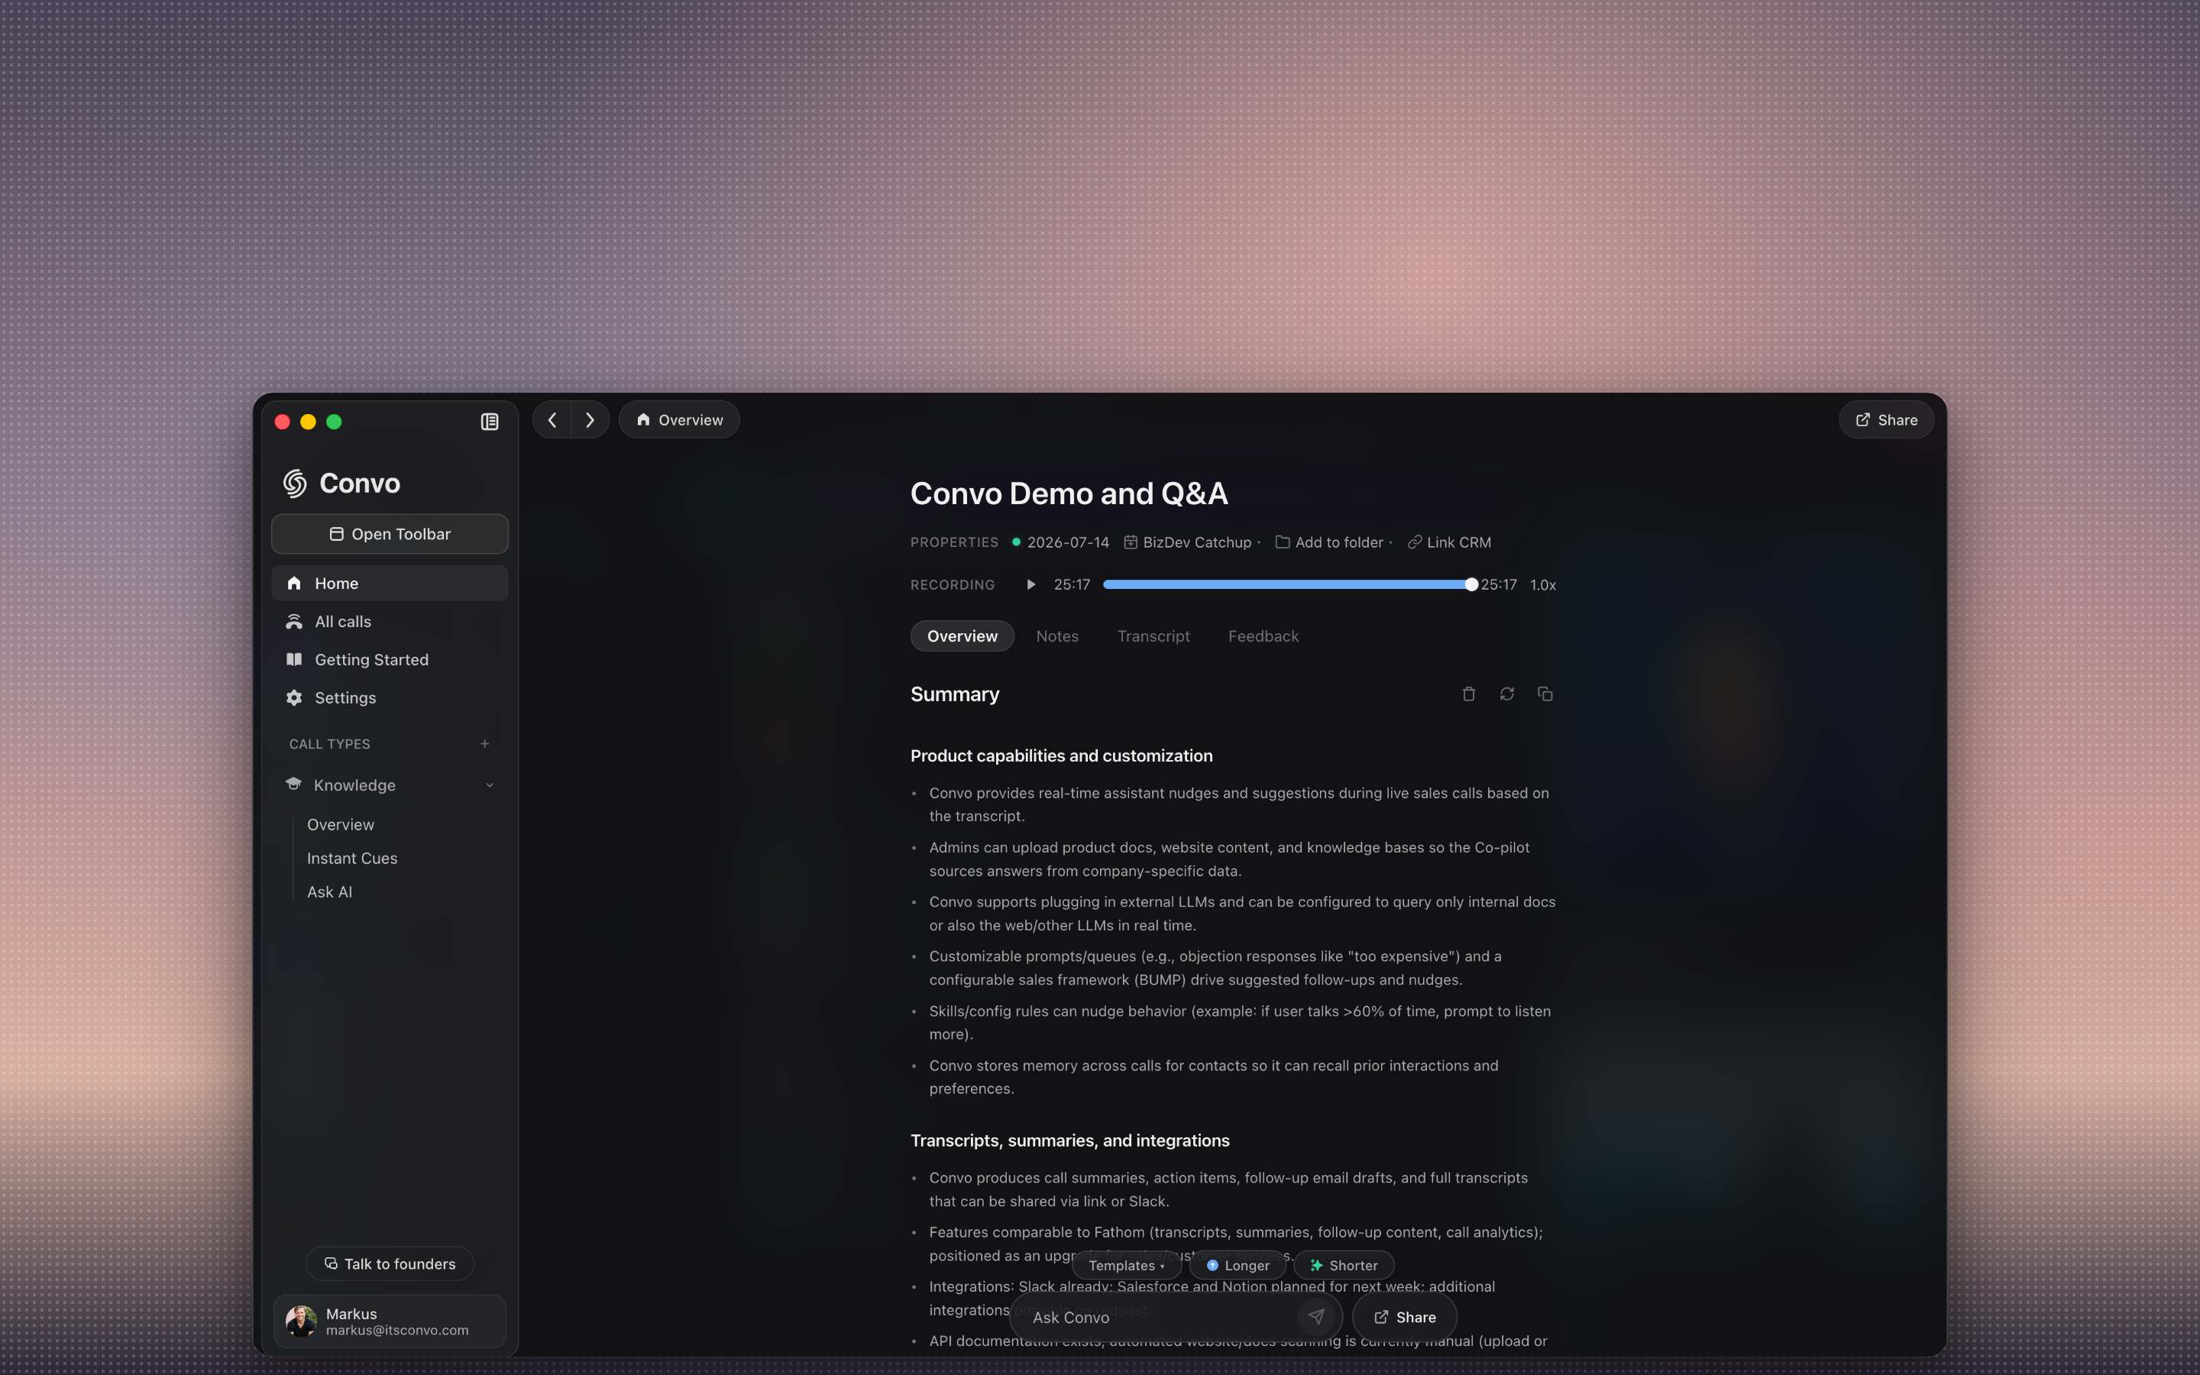Click Markus's profile avatar

[301, 1321]
